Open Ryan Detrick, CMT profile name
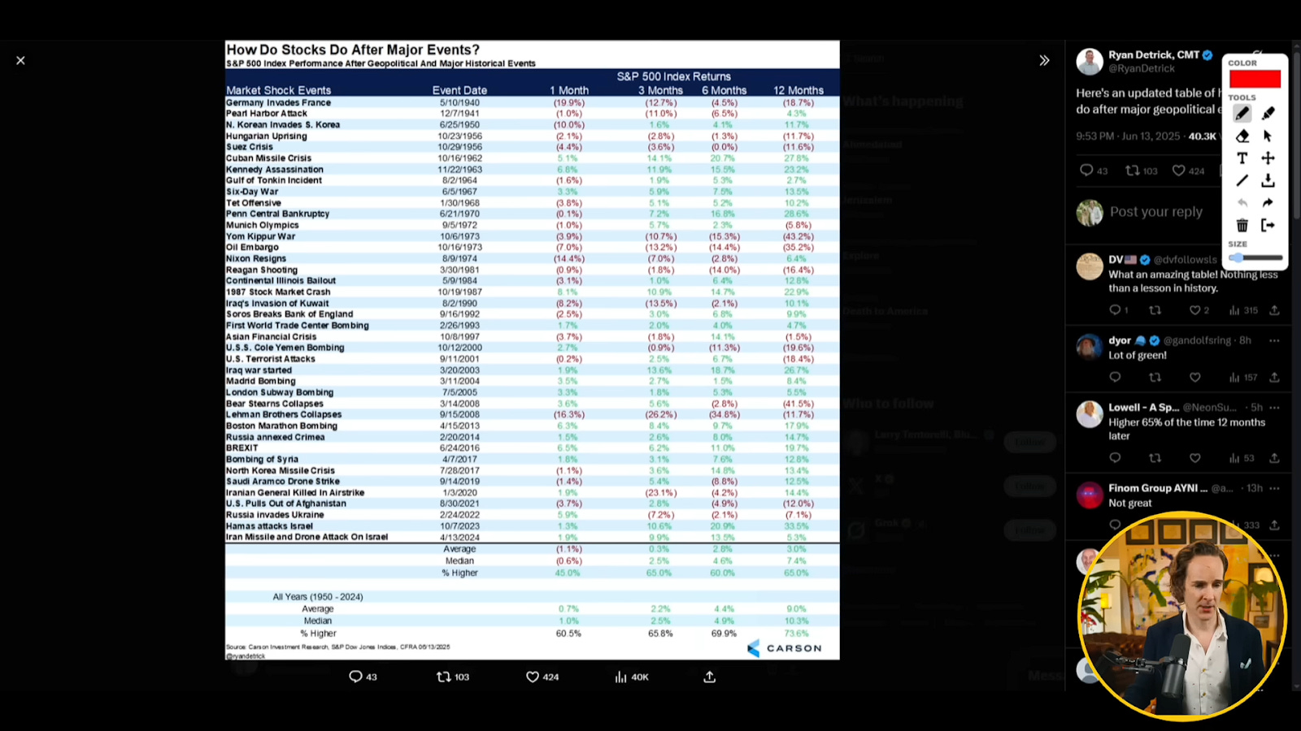1301x731 pixels. (1154, 55)
